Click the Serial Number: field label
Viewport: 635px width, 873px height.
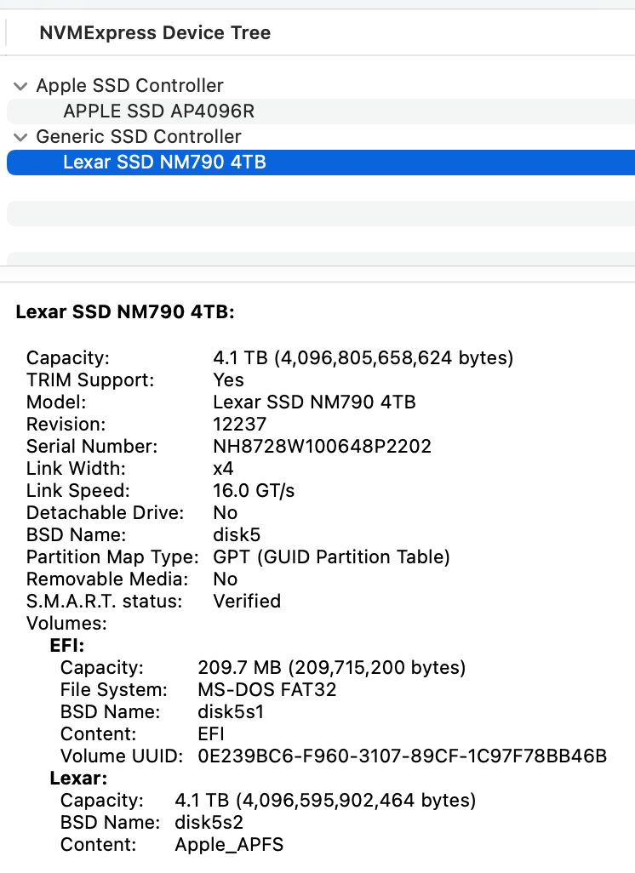92,447
